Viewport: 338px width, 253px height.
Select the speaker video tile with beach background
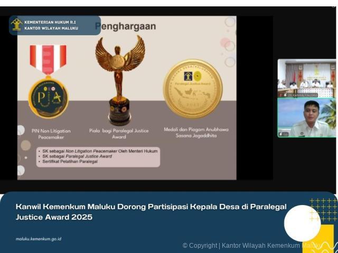pyautogui.click(x=306, y=118)
